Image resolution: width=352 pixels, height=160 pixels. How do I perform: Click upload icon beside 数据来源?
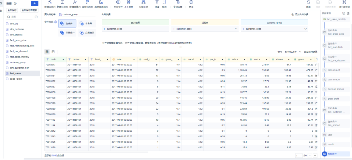click(344, 13)
